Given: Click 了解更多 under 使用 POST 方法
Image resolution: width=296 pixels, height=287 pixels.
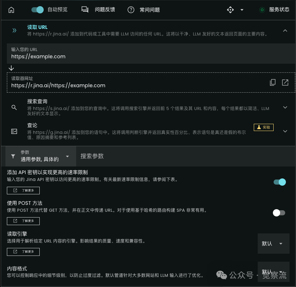Looking at the screenshot, I should pos(23,221).
